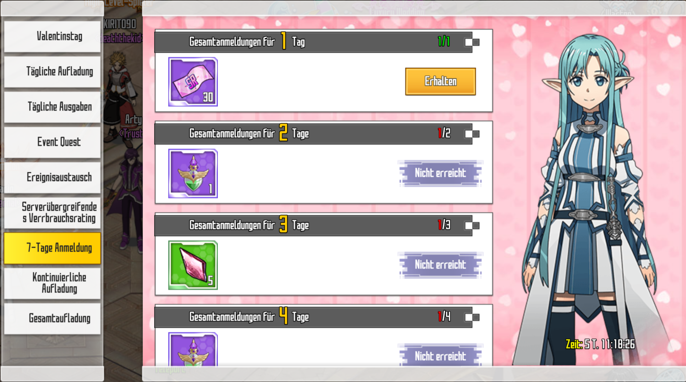Click the potion reward for 4 Tage
Screen dimensions: 686x382
point(193,349)
